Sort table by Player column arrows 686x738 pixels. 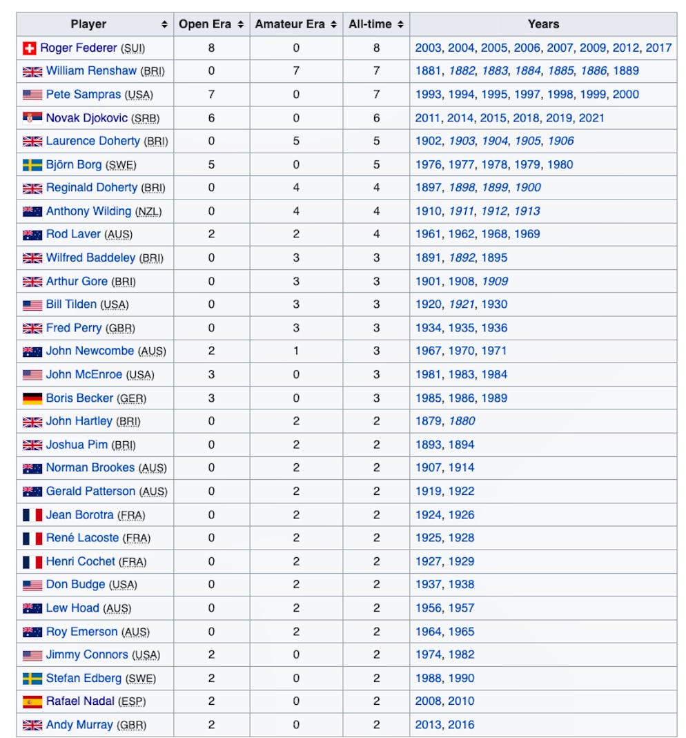[164, 24]
